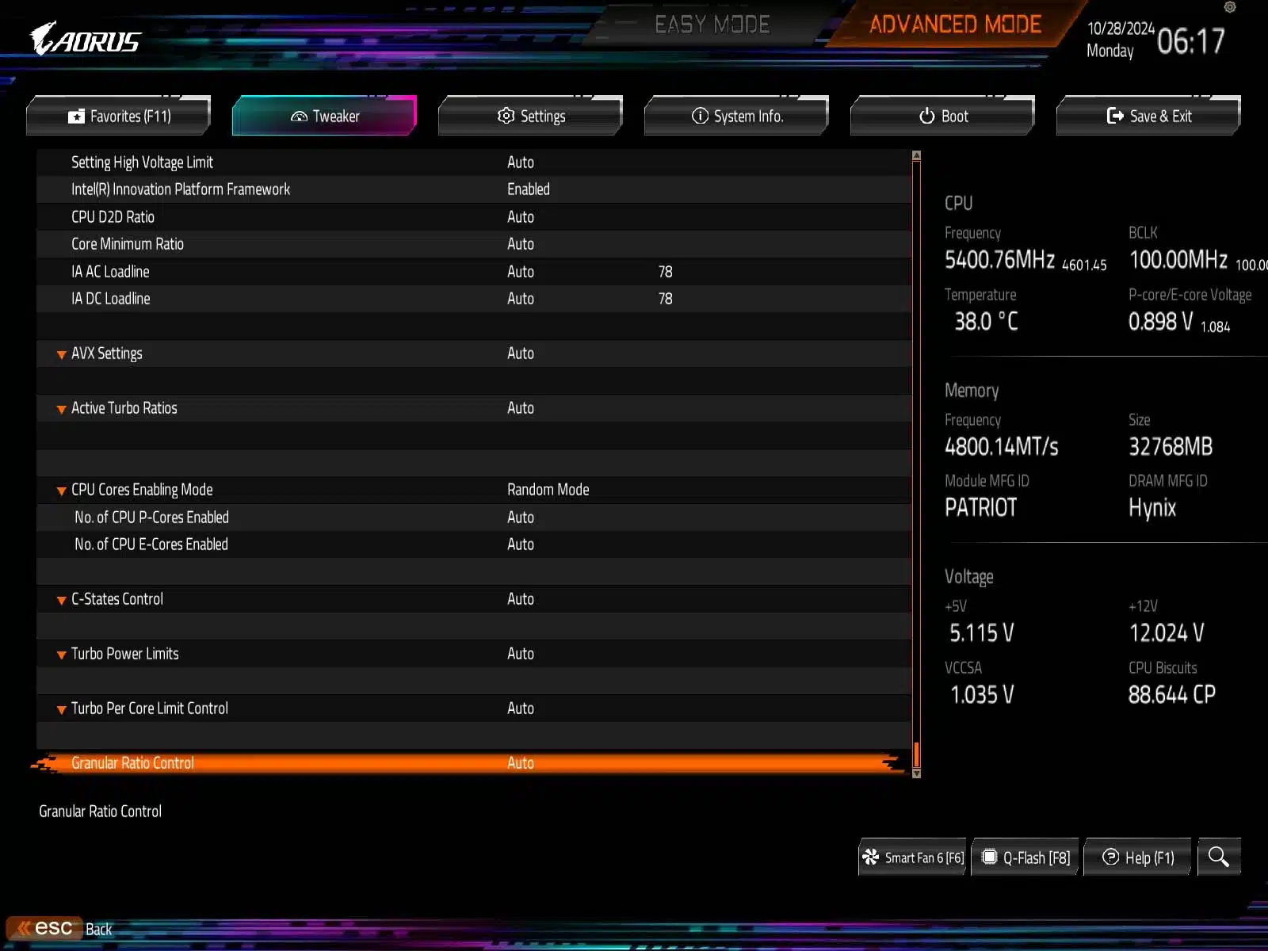Click IA AC Loadline value 78
Image resolution: width=1268 pixels, height=951 pixels.
[x=666, y=272]
